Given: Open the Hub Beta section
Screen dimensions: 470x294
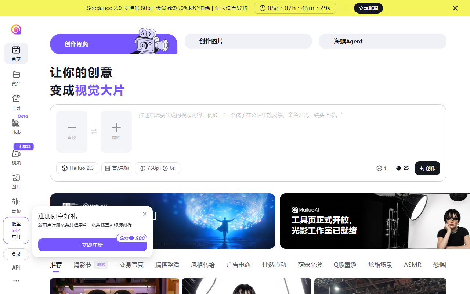Looking at the screenshot, I should pos(16,126).
